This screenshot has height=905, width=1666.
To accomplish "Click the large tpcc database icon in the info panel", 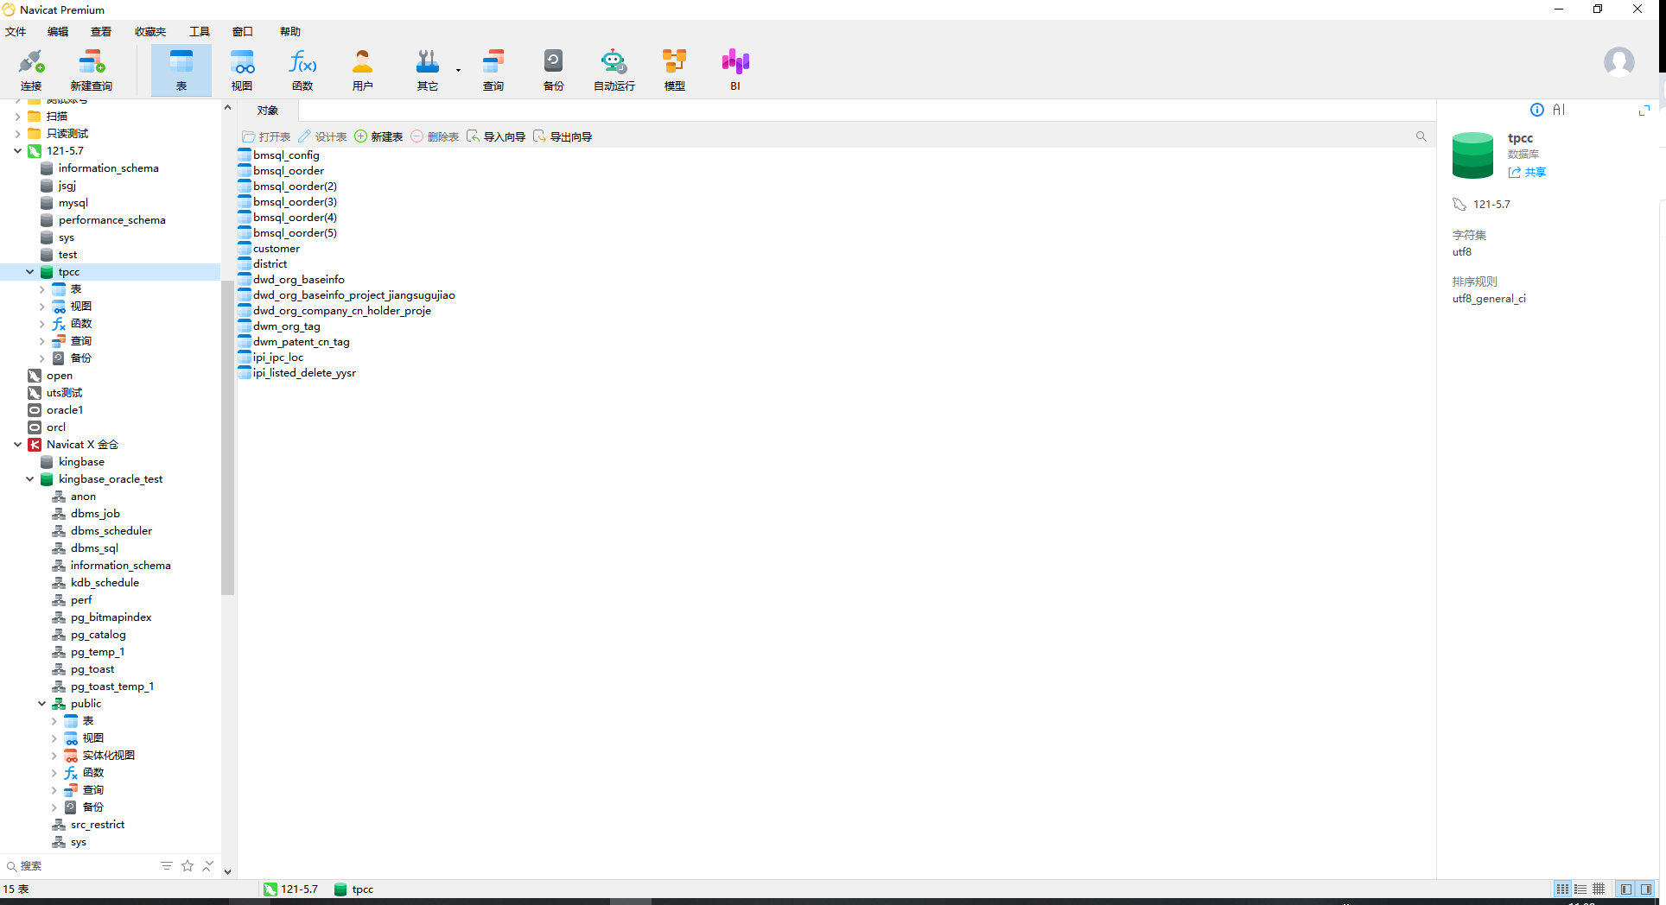I will pos(1473,155).
